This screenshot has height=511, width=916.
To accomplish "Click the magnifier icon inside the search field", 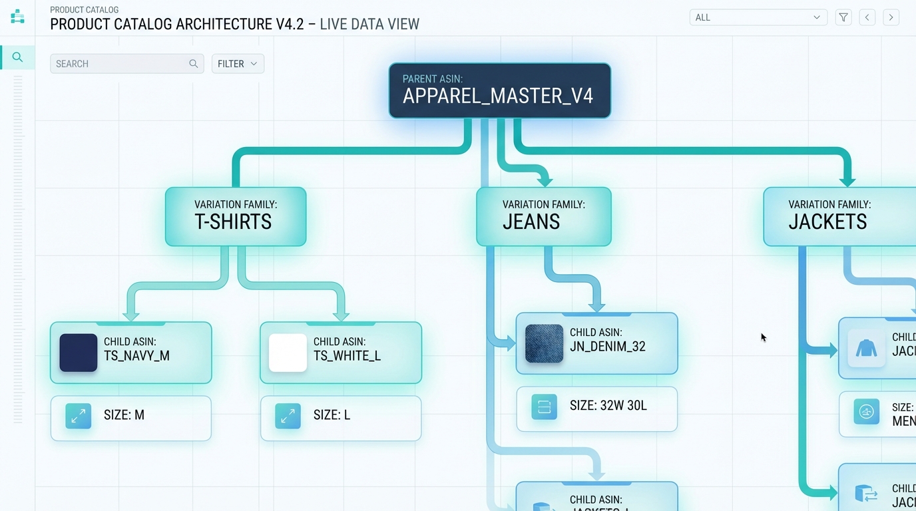I will (x=193, y=63).
